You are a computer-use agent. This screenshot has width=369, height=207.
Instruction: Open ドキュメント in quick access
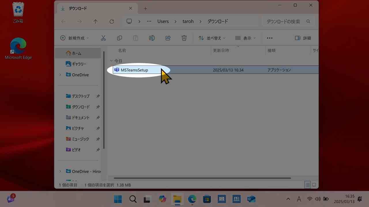pos(78,117)
